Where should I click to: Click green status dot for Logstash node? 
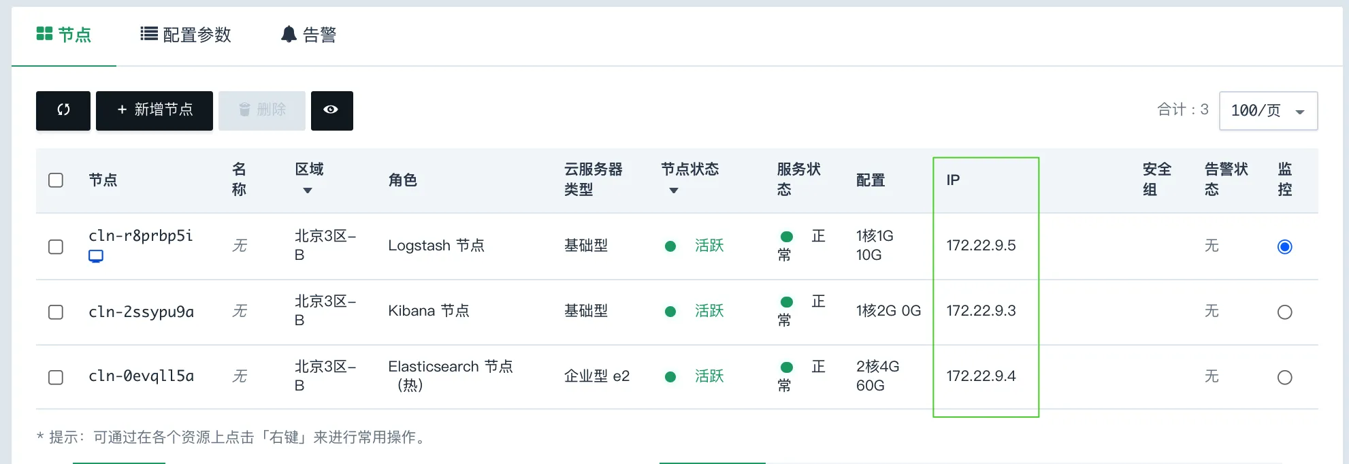pyautogui.click(x=670, y=246)
